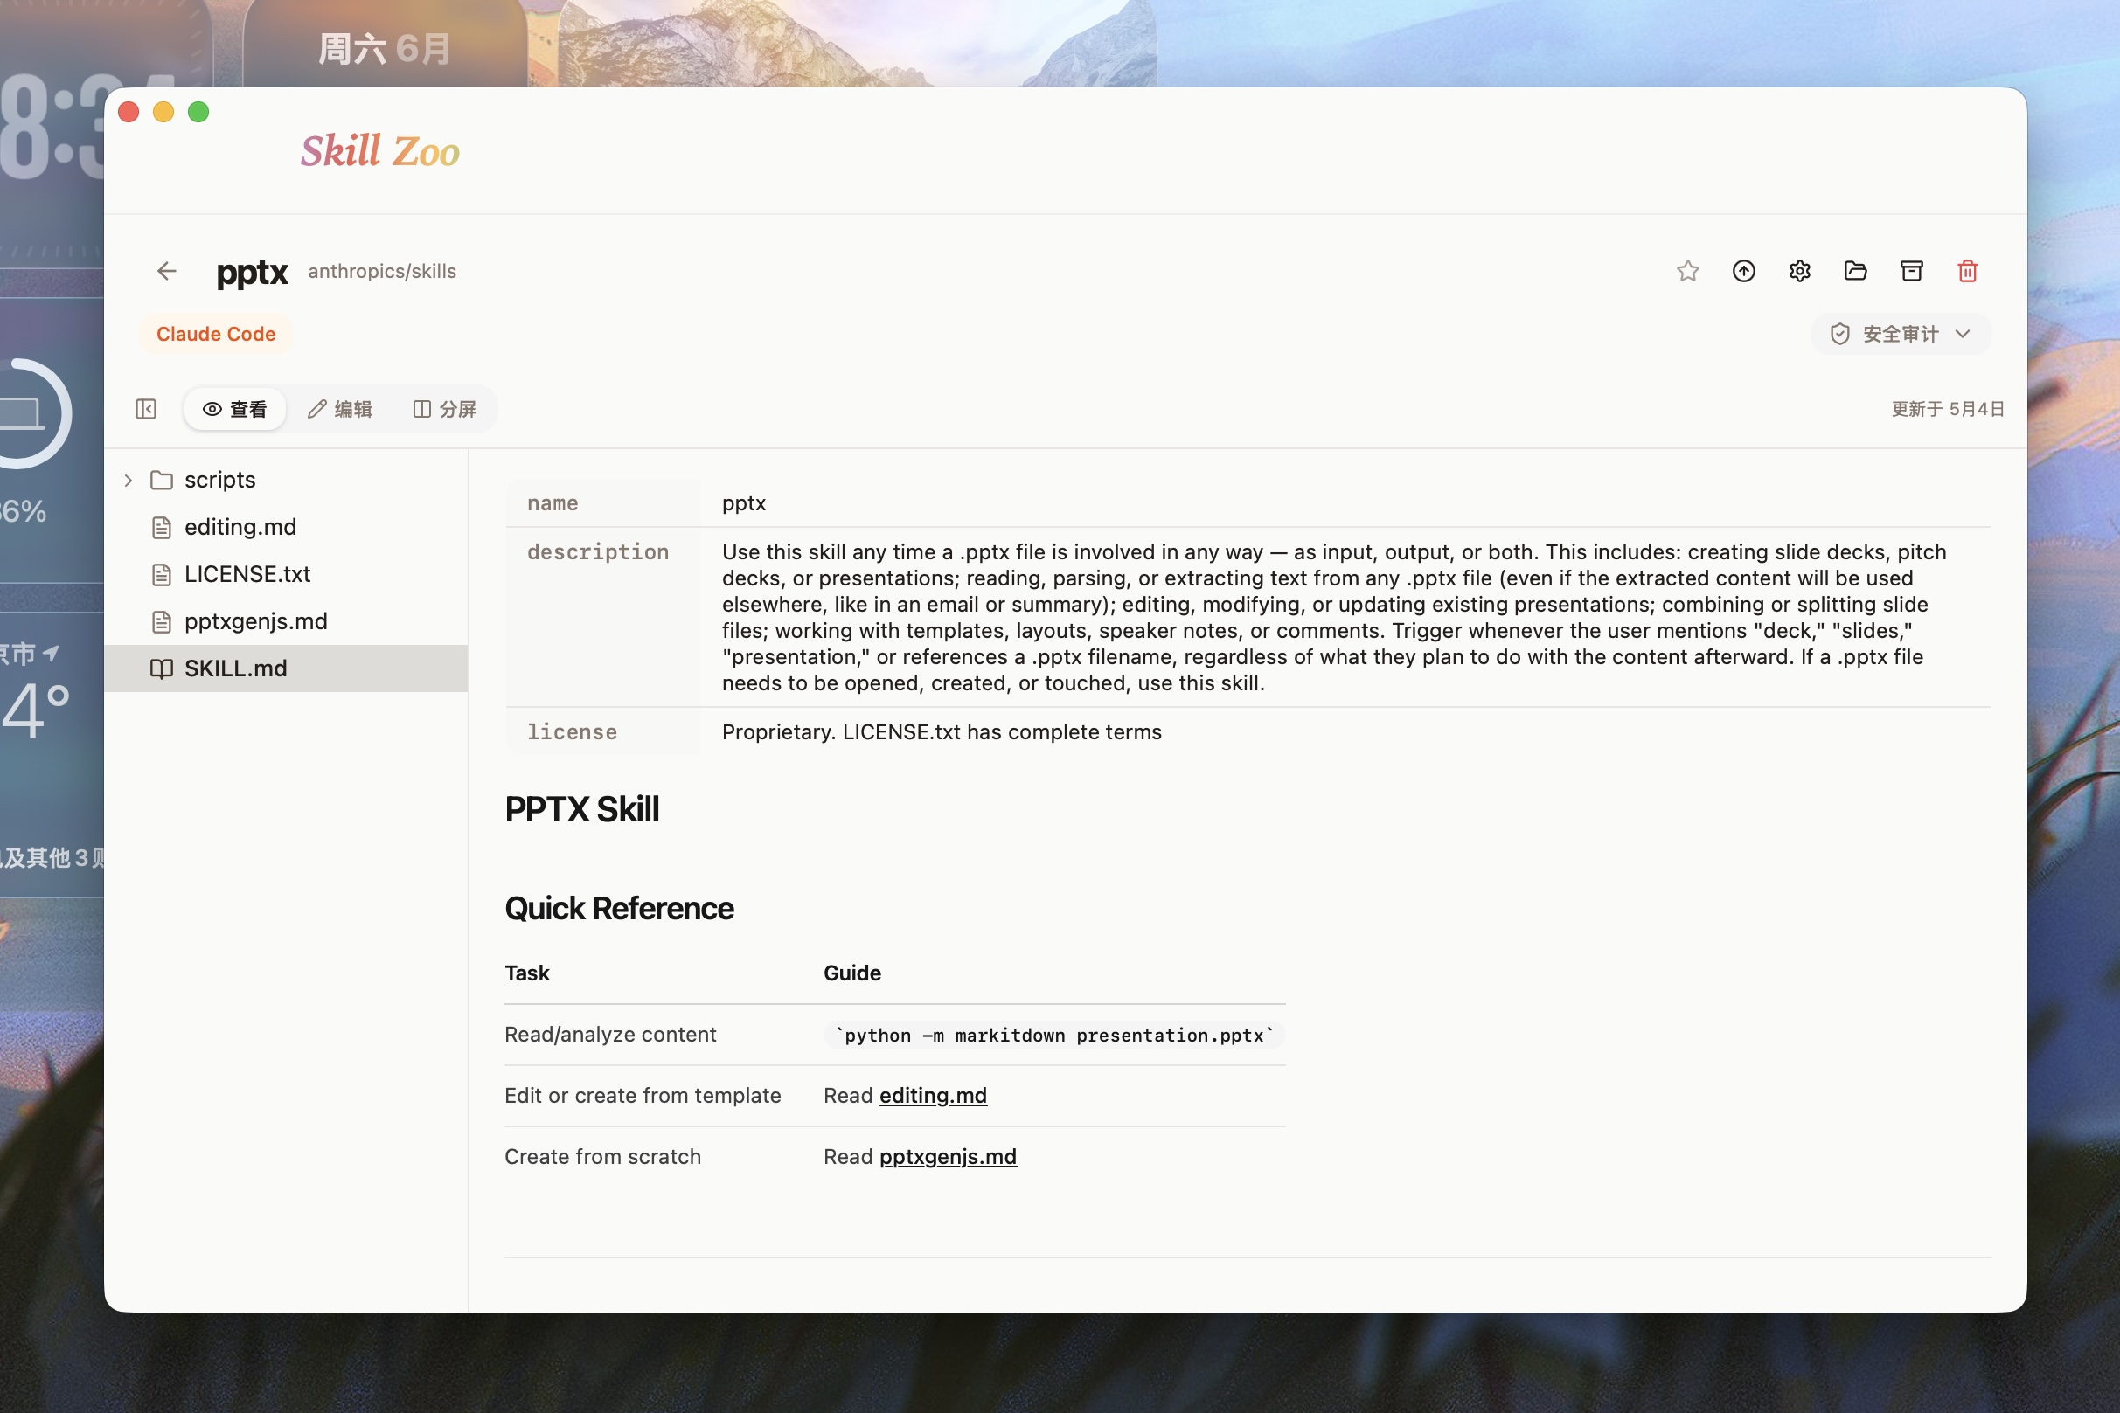This screenshot has height=1413, width=2120.
Task: Click the back arrow next to pptx
Action: click(x=167, y=271)
